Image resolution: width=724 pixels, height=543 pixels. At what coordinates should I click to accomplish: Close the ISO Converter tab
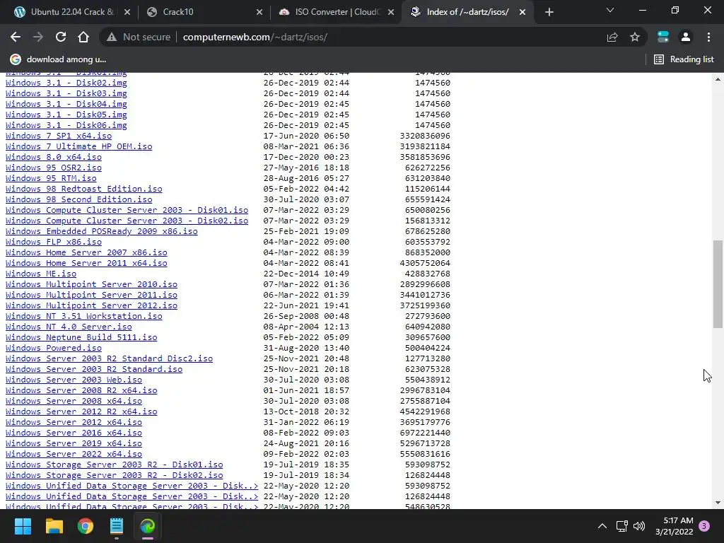[x=391, y=12]
